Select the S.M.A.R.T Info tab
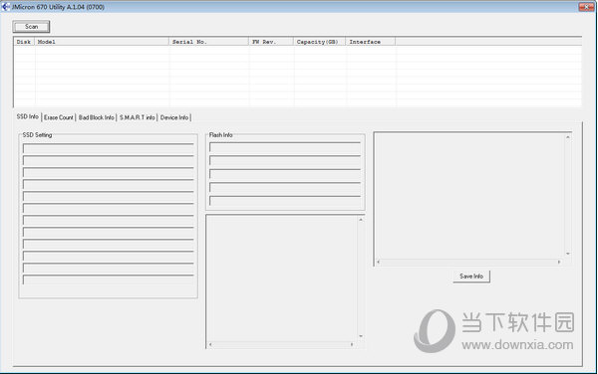 pos(138,117)
